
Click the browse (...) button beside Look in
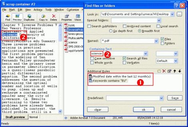coord(179,14)
